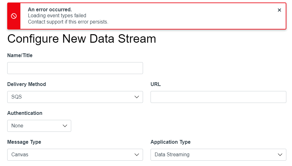Screen dimensions: 292x166
Task: Click the Message Type chevron arrow
Action: click(137, 155)
